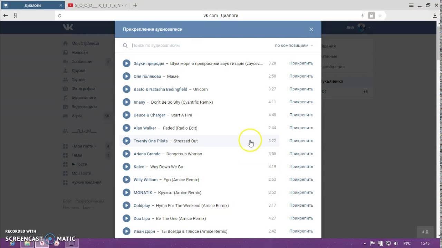Click the vk.com address bar
442x248 pixels.
tap(221, 15)
